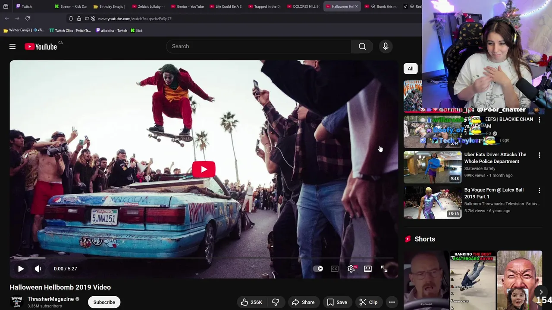Open options menu for the Uber Eats video

(539, 155)
